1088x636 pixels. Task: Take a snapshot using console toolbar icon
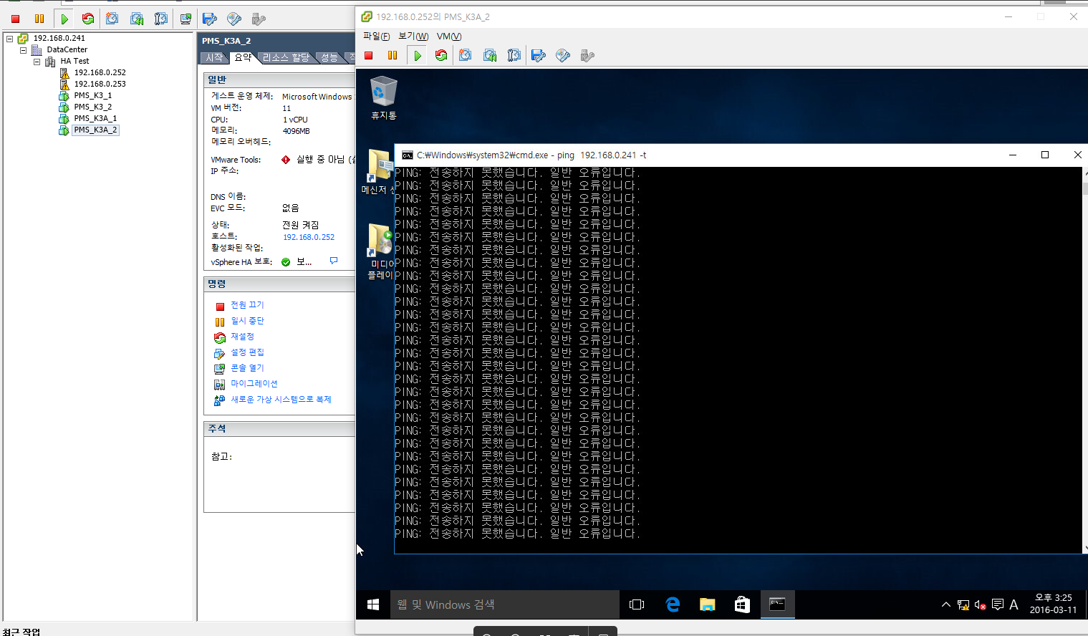click(466, 56)
